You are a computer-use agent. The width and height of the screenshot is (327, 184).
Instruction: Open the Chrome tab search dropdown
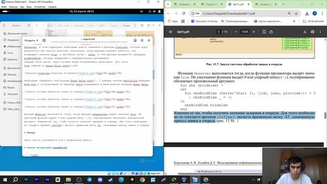tap(168, 4)
